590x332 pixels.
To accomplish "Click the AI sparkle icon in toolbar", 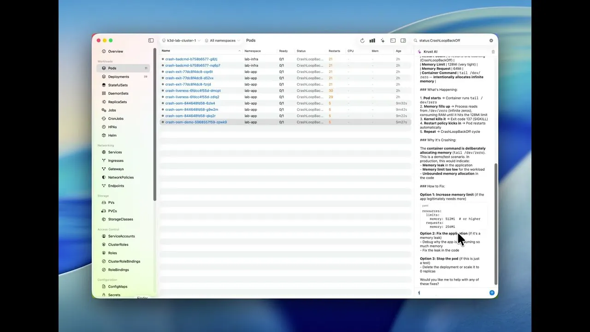I will click(x=383, y=41).
